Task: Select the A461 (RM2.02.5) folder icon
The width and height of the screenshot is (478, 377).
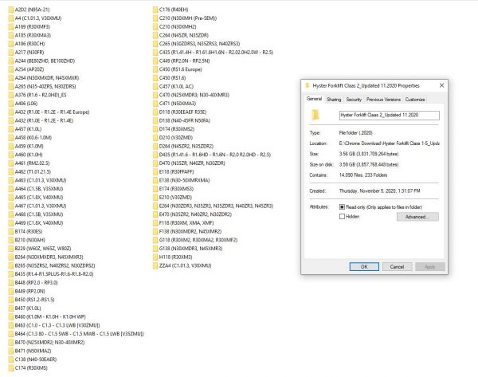Action: [x=11, y=163]
